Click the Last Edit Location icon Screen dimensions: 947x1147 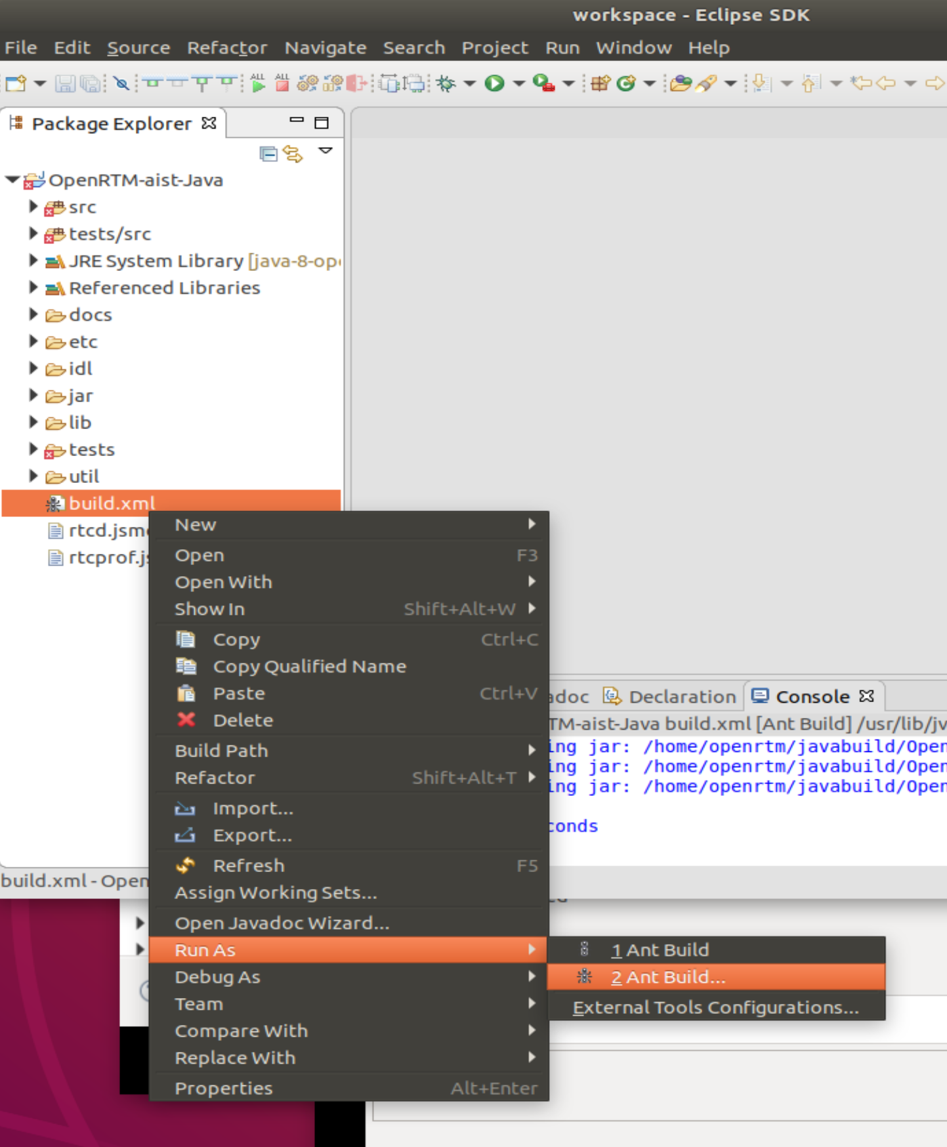[x=860, y=83]
